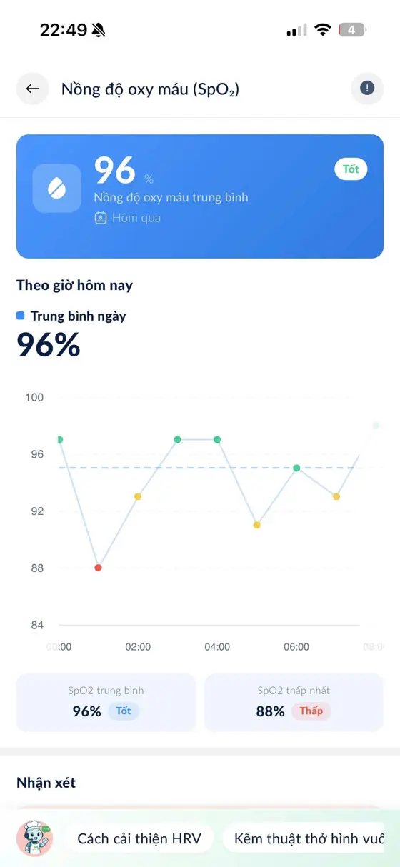Screen dimensions: 400x867
Task: Tap the battery indicator icon
Action: [352, 30]
